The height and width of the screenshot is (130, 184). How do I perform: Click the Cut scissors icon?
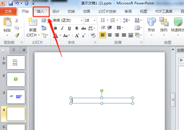coord(17,20)
